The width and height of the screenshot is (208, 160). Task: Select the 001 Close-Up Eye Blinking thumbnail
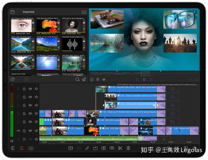pyautogui.click(x=21, y=26)
